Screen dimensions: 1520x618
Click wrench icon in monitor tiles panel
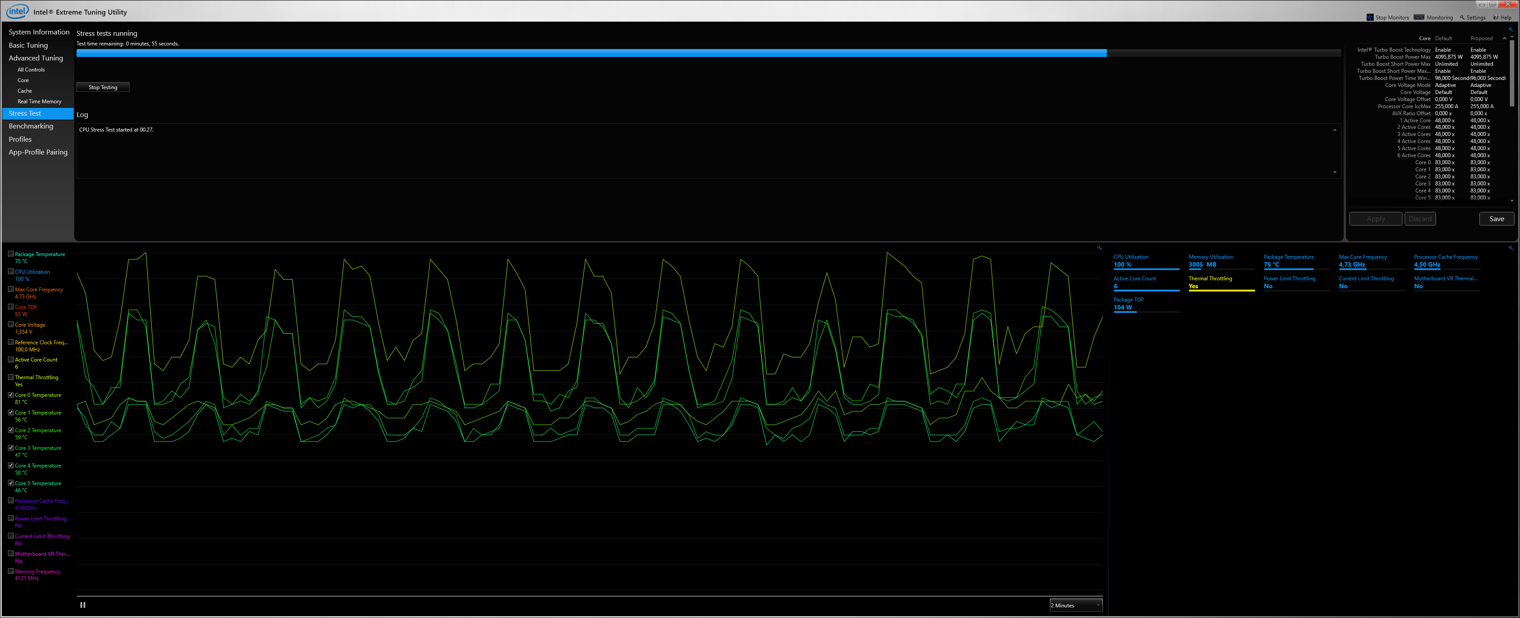point(1511,248)
